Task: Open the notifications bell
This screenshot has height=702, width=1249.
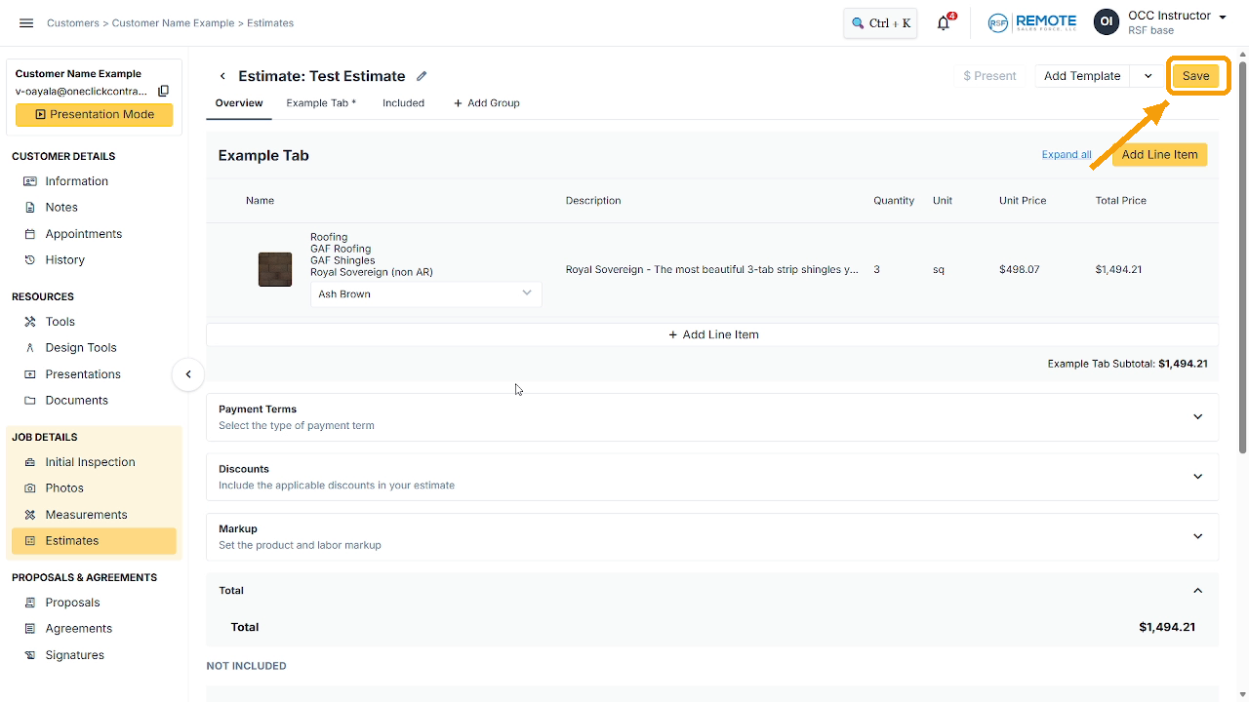Action: pyautogui.click(x=944, y=23)
